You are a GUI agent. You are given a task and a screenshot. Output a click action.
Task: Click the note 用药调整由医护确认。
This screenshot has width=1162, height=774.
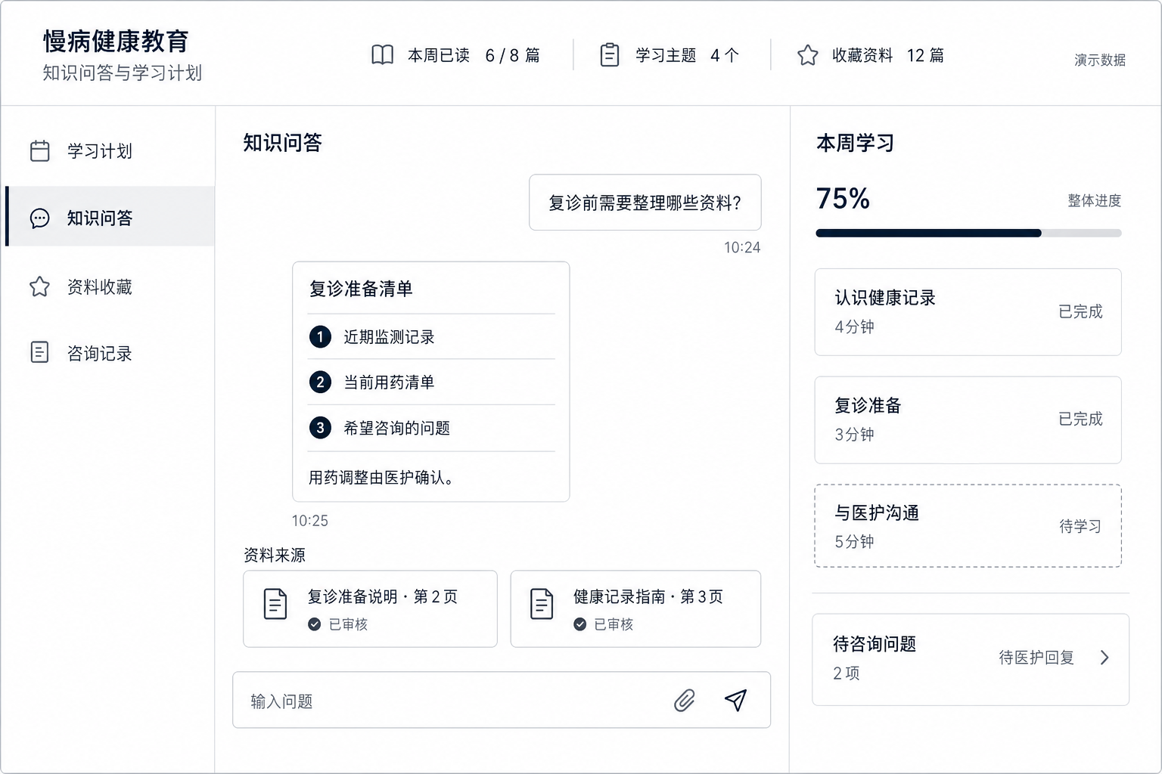click(x=381, y=478)
